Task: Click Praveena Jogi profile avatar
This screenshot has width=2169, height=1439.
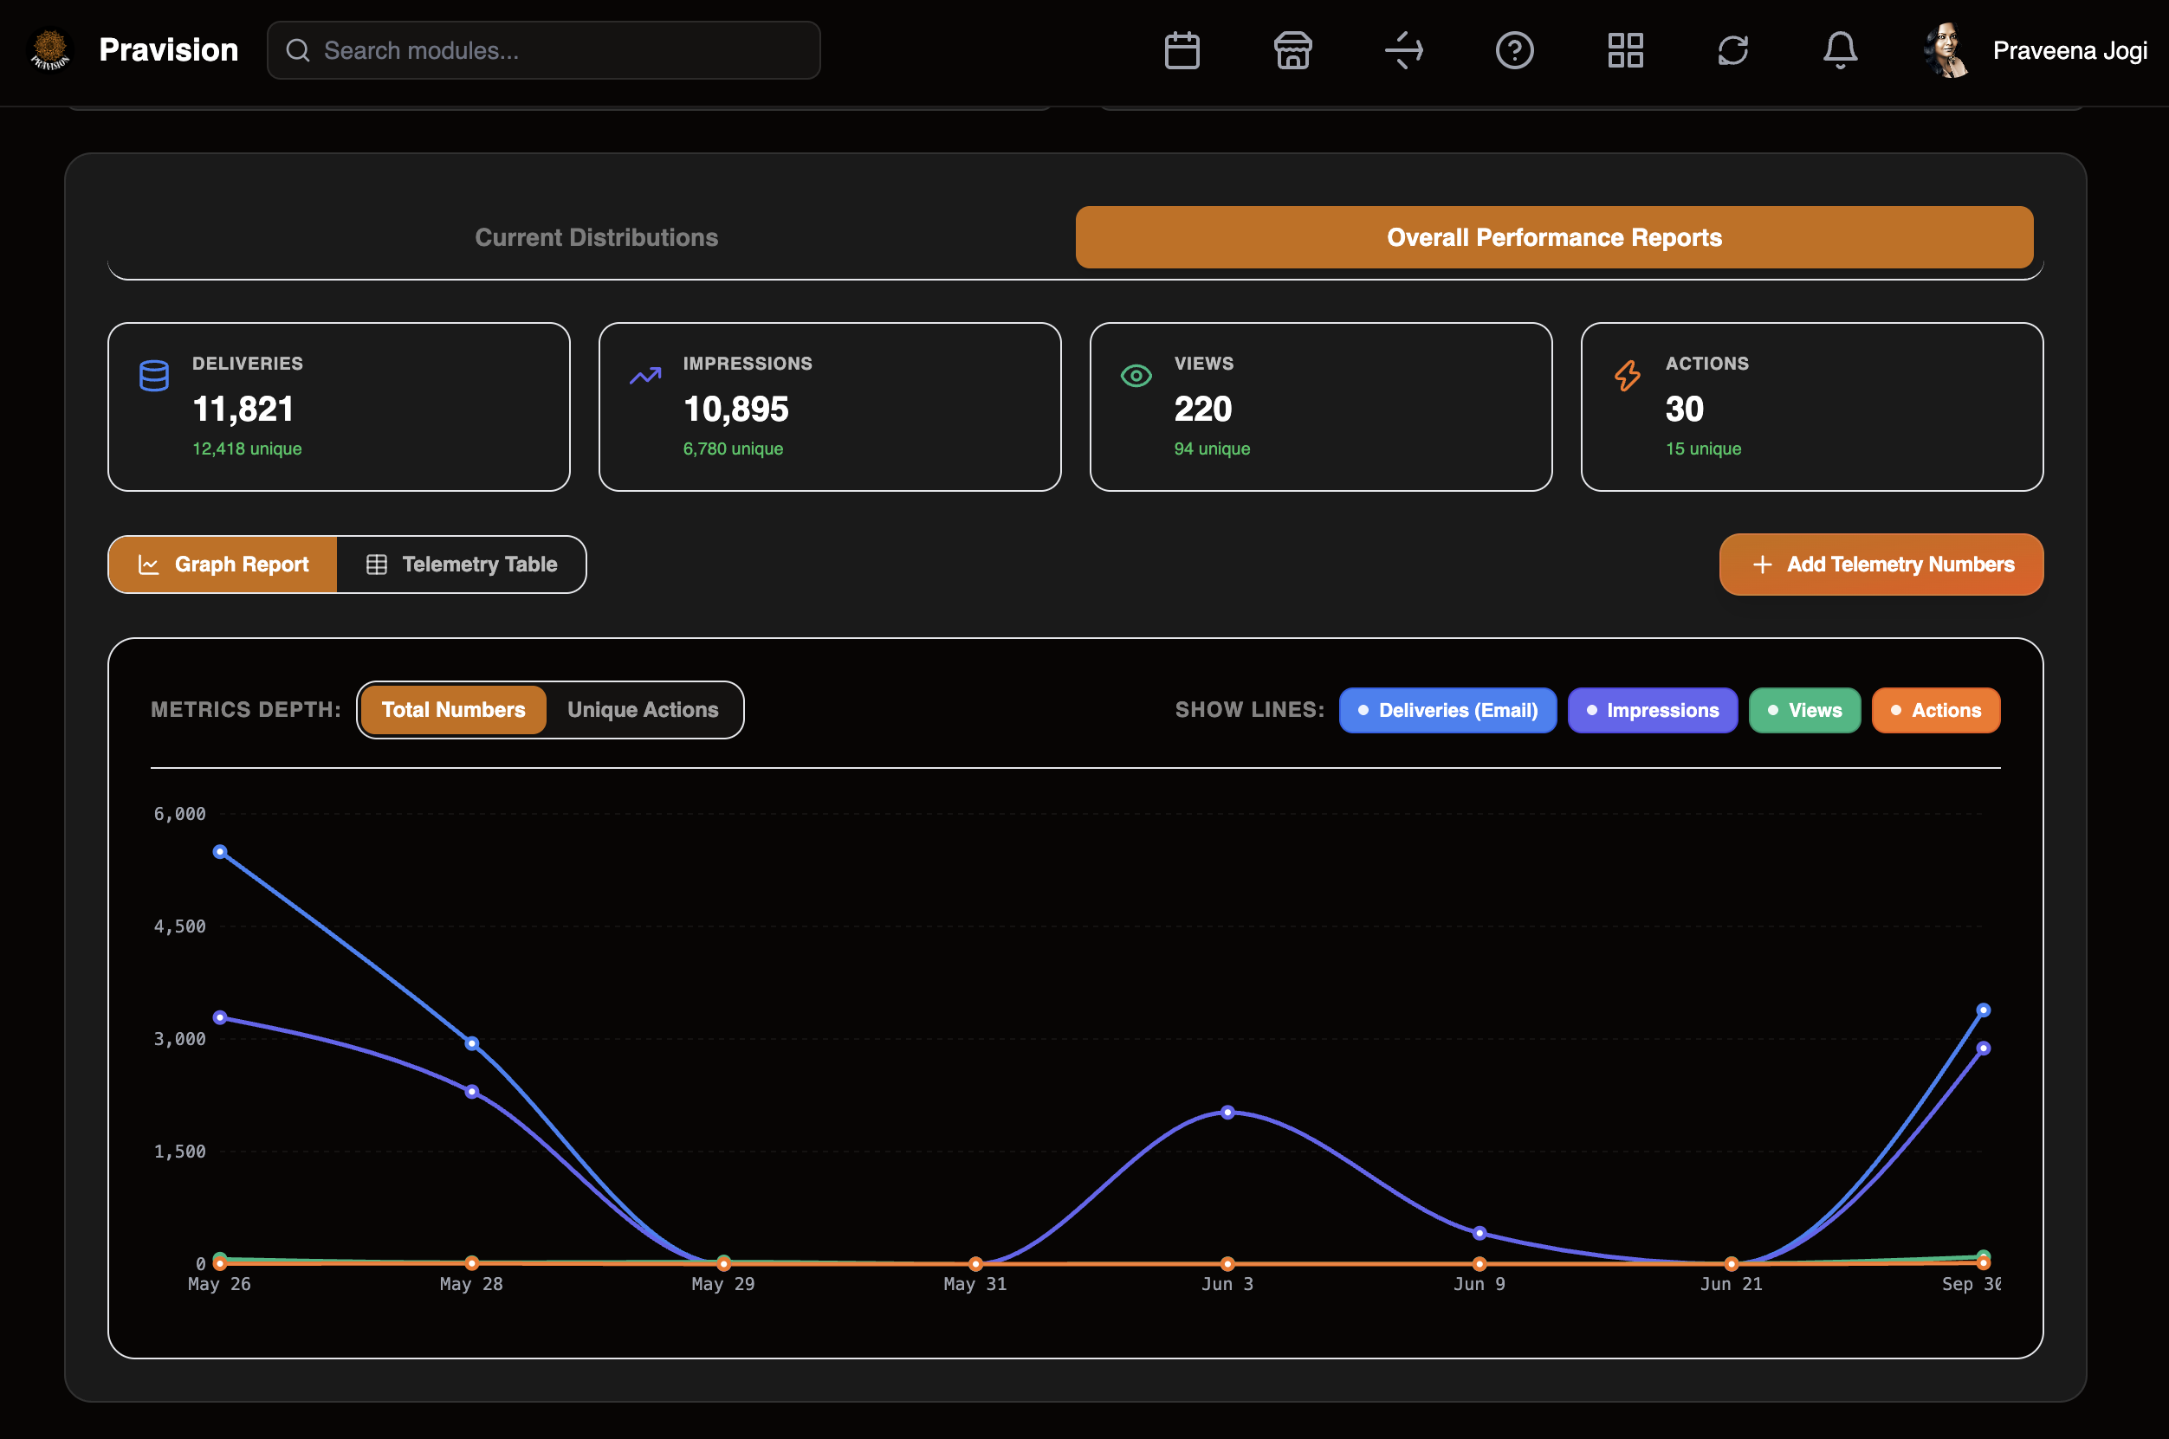Action: click(x=1946, y=50)
